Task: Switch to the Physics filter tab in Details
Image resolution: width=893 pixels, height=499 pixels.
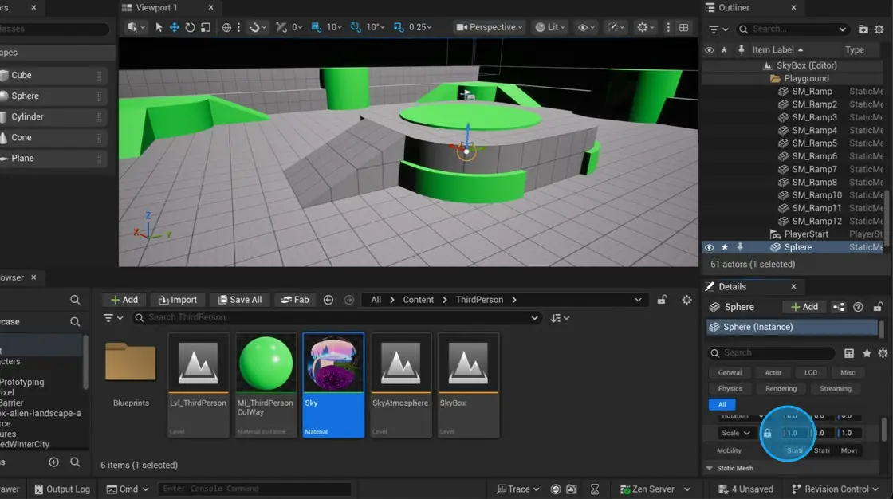Action: click(x=730, y=389)
